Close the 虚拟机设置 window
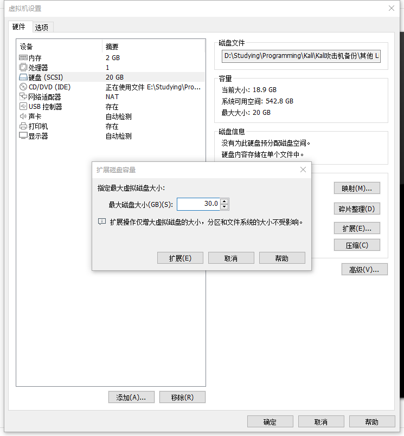Screen dimensions: 404x436 coord(392,8)
